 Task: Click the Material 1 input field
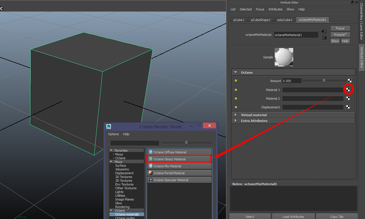point(313,90)
